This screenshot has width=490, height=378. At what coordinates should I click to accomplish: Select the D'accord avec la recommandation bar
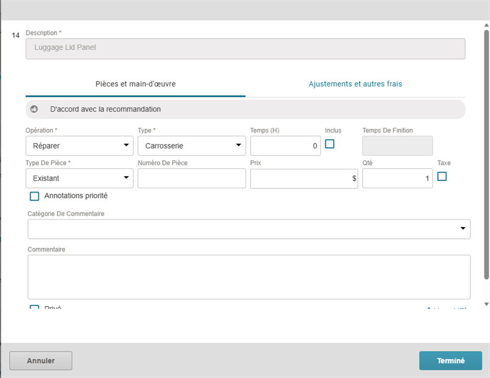(x=245, y=109)
